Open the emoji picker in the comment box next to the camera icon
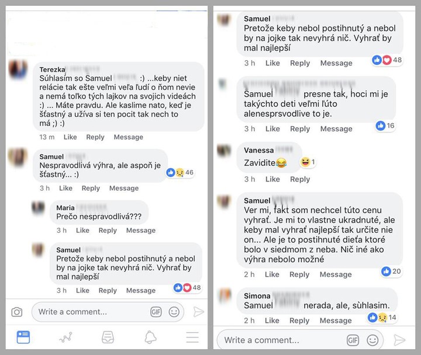The height and width of the screenshot is (355, 421). click(x=174, y=312)
